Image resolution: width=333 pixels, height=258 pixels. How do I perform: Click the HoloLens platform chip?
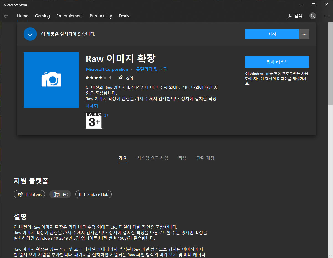(29, 194)
